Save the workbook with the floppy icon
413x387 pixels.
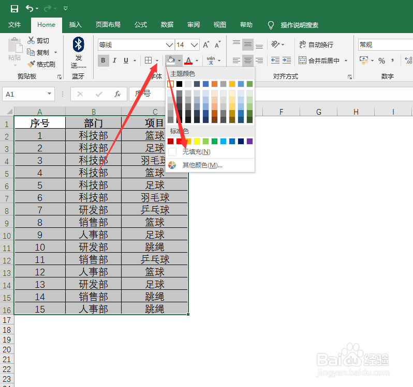(14, 9)
